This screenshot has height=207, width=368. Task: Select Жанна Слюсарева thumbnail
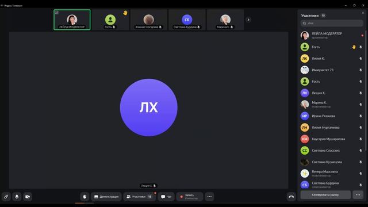[x=148, y=20]
